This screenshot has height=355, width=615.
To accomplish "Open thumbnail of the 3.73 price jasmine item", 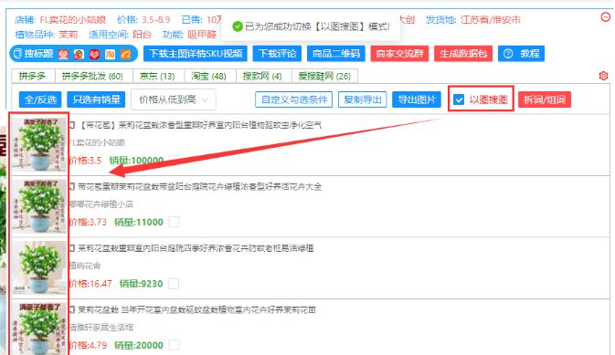I will [x=39, y=206].
